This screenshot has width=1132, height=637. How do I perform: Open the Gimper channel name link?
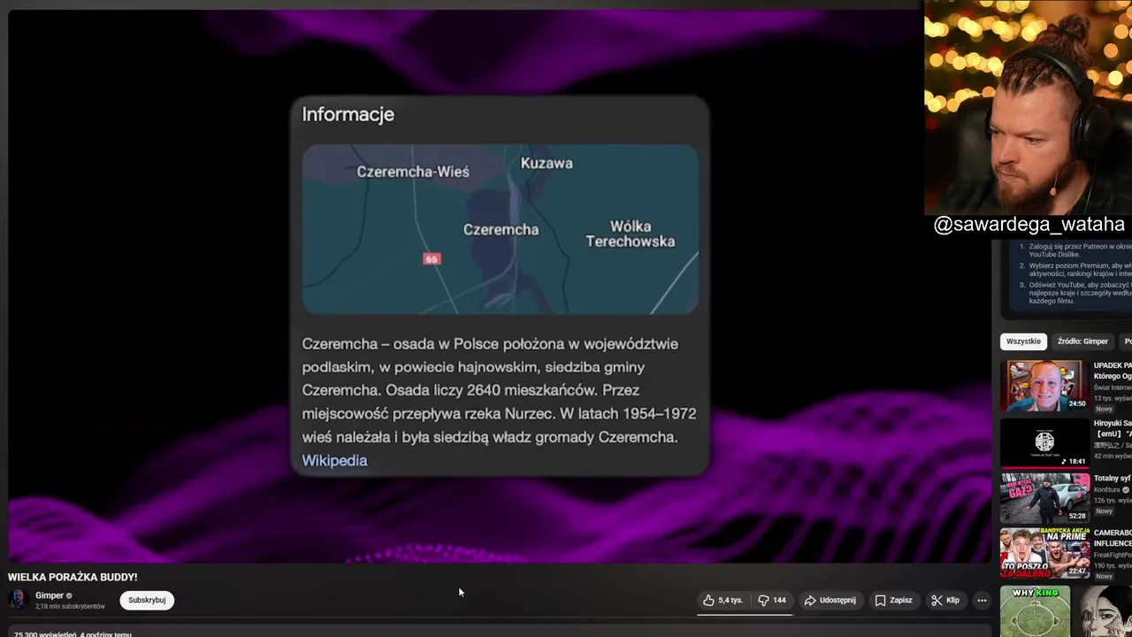coord(50,595)
